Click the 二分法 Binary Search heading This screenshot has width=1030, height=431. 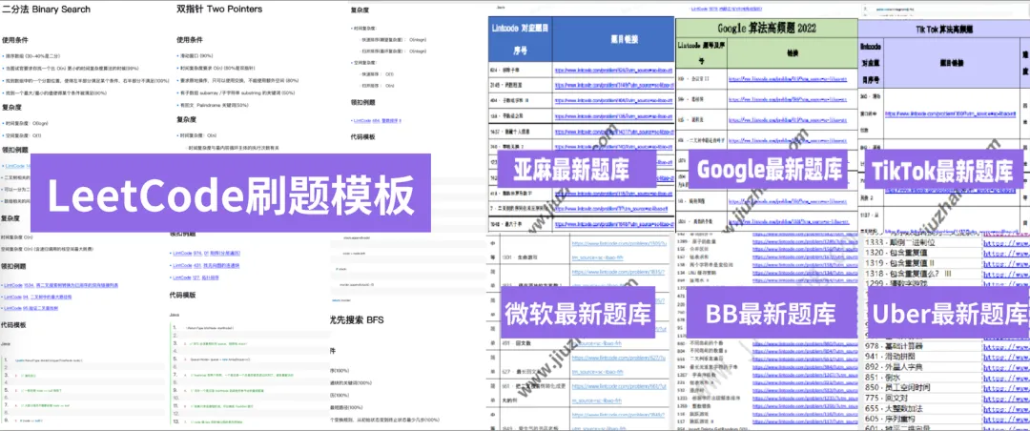[x=47, y=10]
